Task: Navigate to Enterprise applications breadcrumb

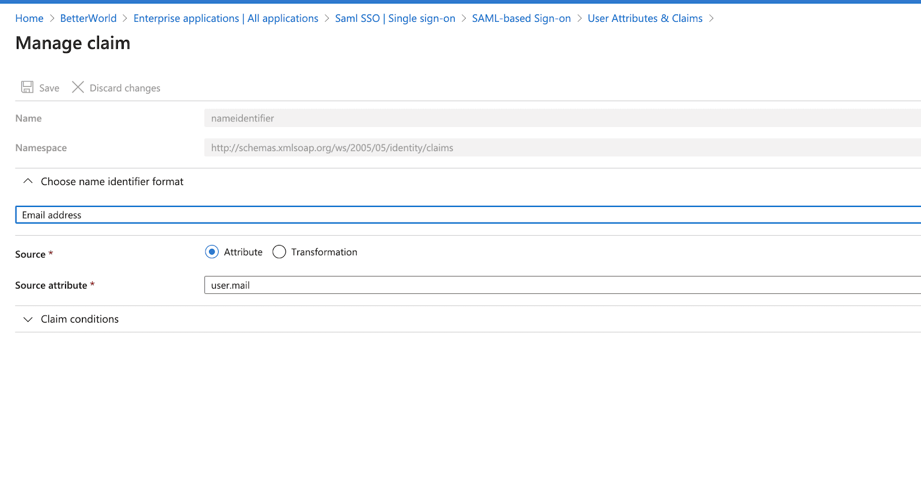Action: [x=226, y=18]
